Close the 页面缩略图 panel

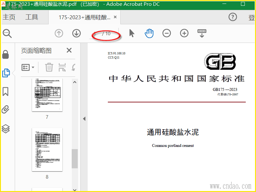coord(69,50)
